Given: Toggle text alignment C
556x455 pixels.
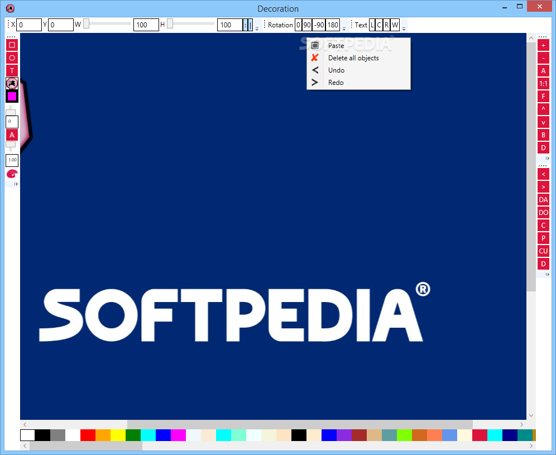Looking at the screenshot, I should (379, 25).
